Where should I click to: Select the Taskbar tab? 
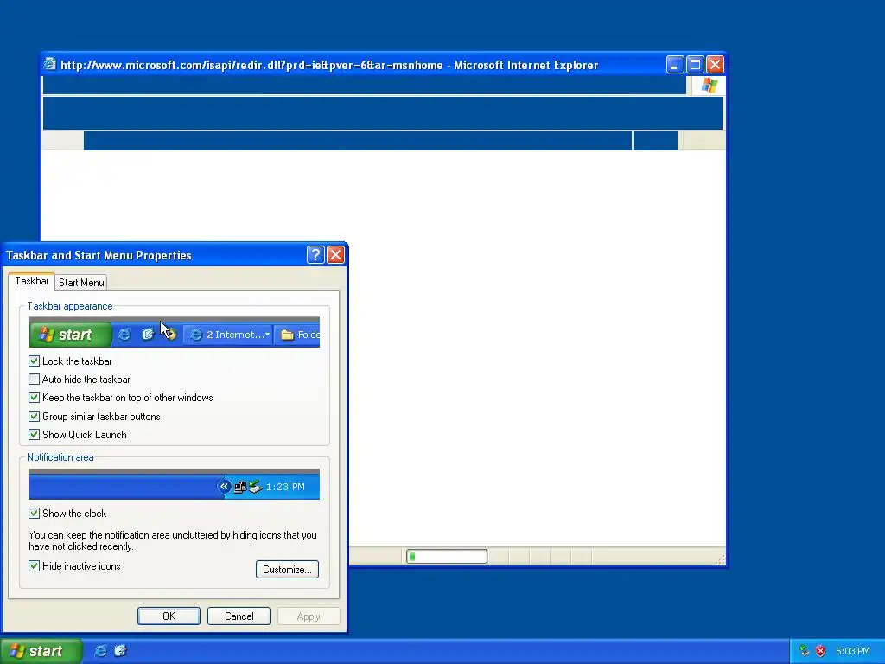click(x=32, y=281)
